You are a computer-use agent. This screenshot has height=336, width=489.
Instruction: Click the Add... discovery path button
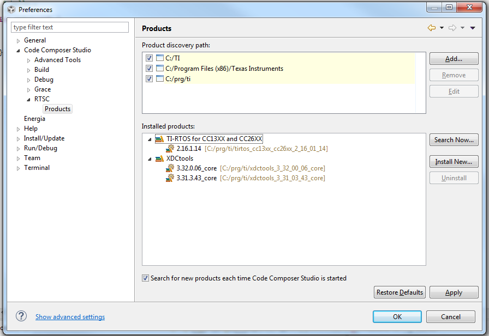(454, 58)
